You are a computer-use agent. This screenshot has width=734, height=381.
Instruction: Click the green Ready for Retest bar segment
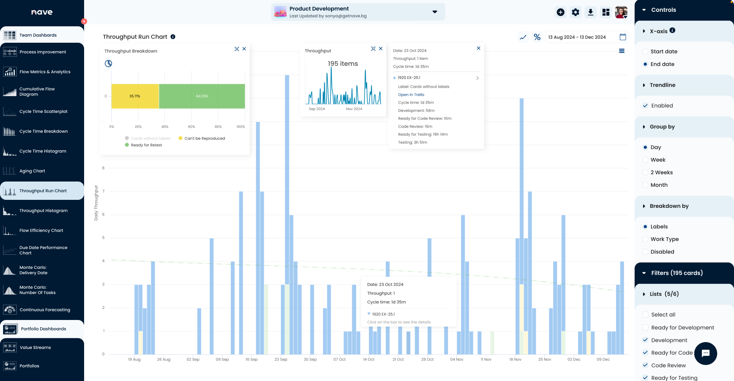202,96
